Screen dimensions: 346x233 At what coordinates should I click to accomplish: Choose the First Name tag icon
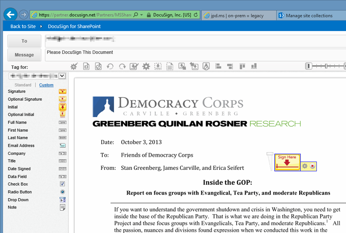pyautogui.click(x=63, y=131)
